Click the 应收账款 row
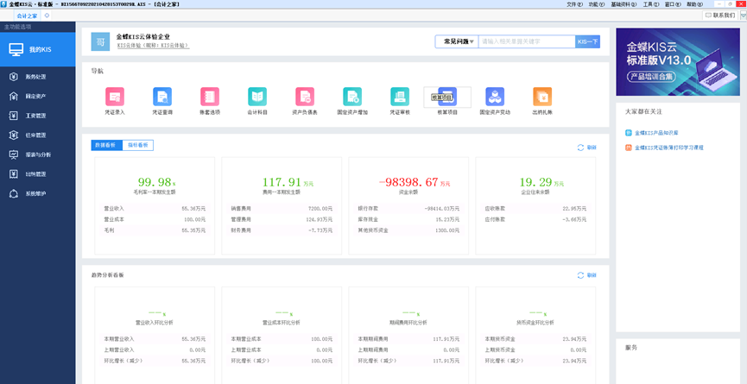This screenshot has width=747, height=384. coord(535,209)
